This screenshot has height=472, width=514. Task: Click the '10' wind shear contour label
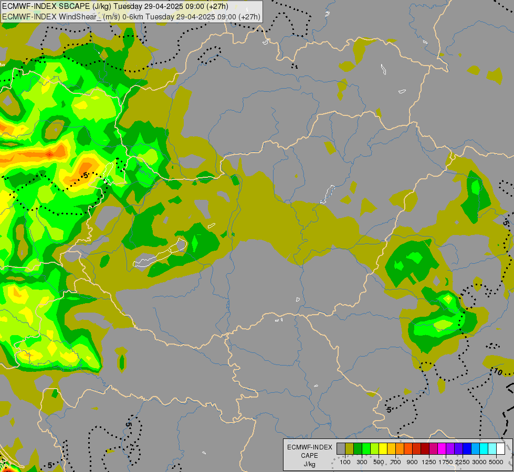tap(498, 372)
